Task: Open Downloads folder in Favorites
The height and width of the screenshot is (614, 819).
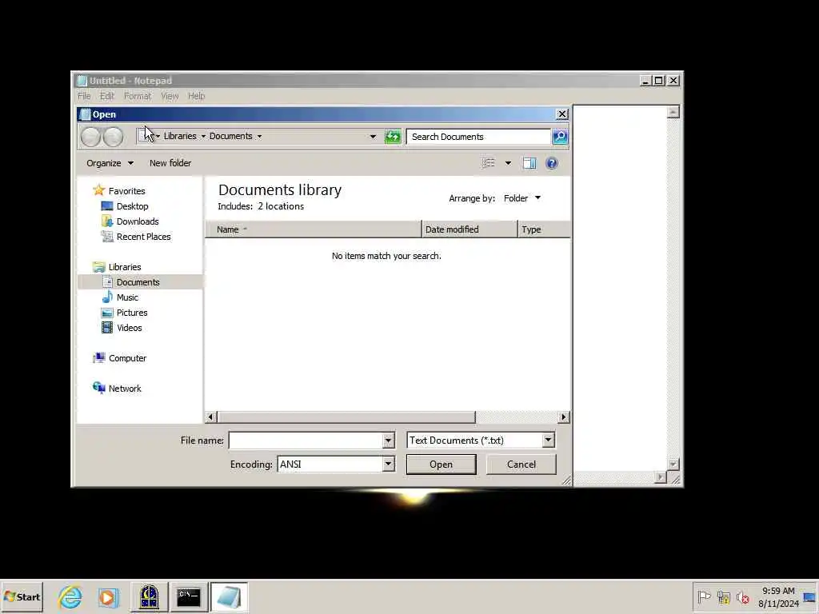Action: pyautogui.click(x=130, y=221)
